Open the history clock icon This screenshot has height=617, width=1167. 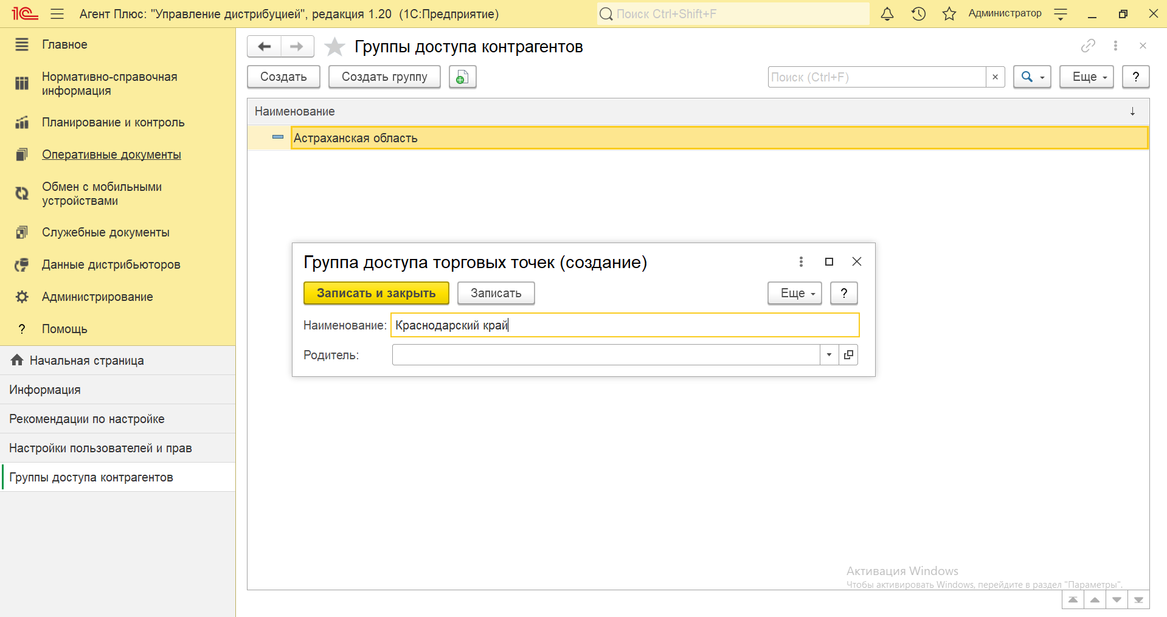click(918, 14)
